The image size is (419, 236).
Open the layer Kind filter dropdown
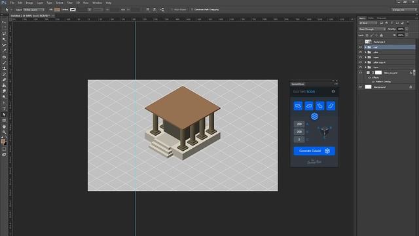[x=368, y=24]
